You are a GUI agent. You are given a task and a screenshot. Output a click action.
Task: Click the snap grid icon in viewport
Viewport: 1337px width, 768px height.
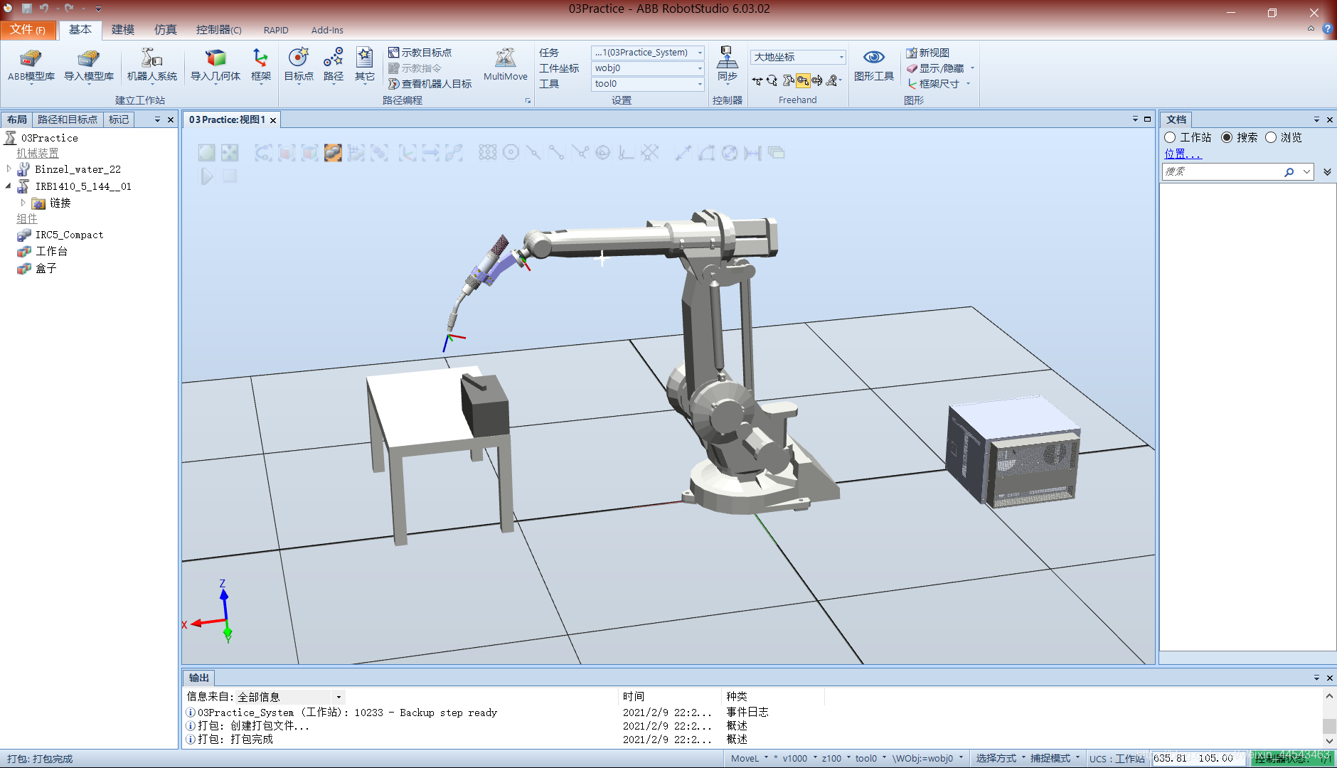[x=487, y=152]
